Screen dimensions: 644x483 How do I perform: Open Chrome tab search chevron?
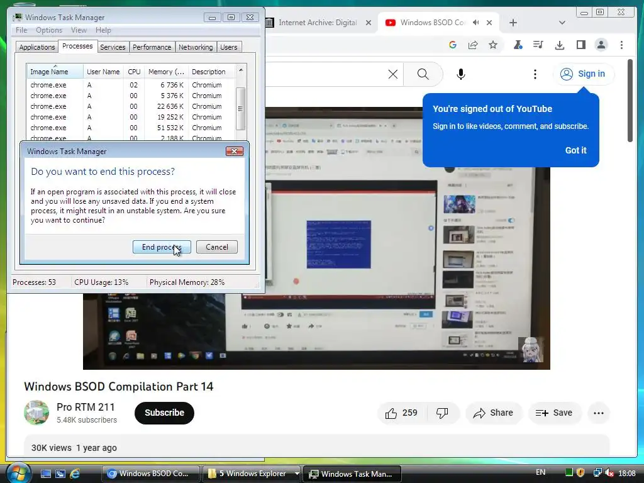click(562, 23)
